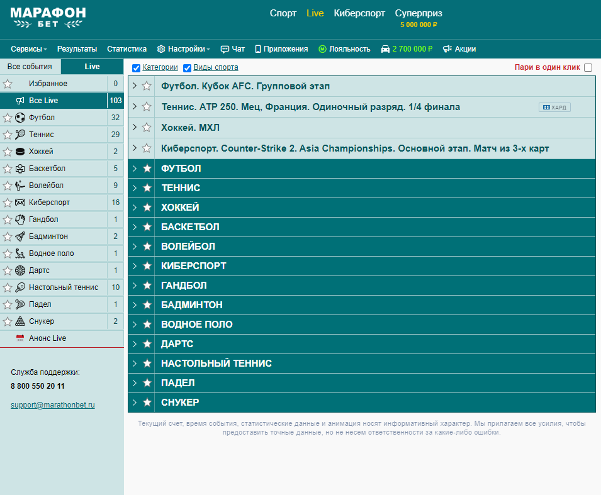The height and width of the screenshot is (495, 601).
Task: Click the table tennis icon in the sidebar
Action: (x=20, y=287)
